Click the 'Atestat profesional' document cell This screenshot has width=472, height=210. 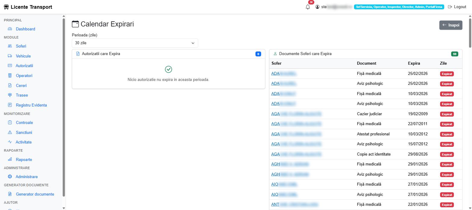pyautogui.click(x=373, y=134)
